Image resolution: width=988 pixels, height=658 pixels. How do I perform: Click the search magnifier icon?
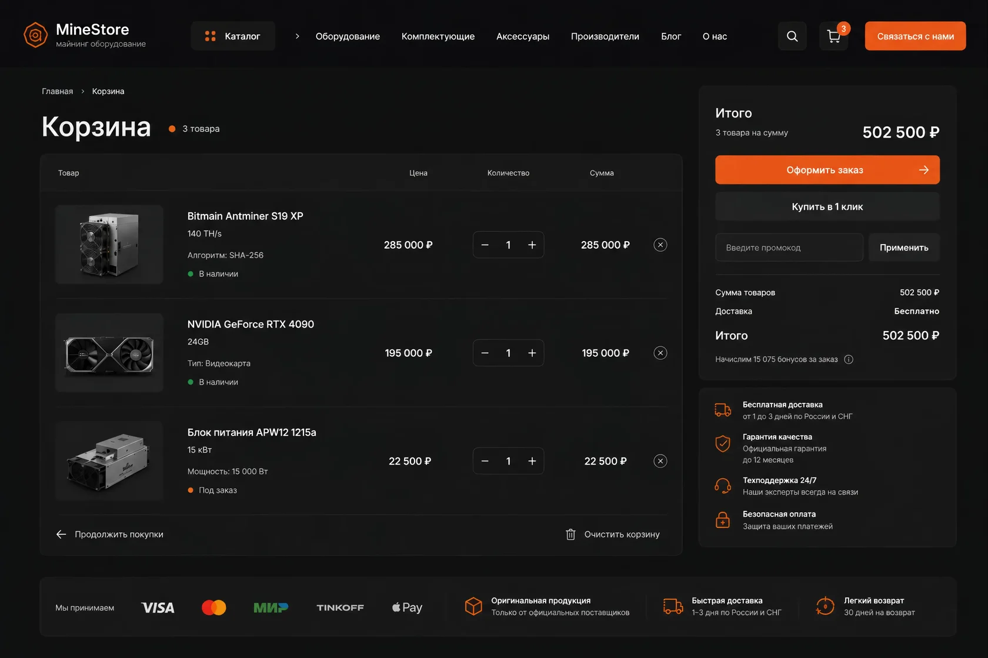click(x=792, y=36)
